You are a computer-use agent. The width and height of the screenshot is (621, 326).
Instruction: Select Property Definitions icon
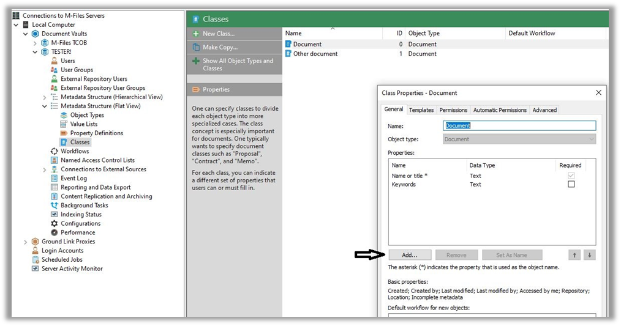pos(64,133)
